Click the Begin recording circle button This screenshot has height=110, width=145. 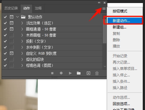(x=61, y=73)
